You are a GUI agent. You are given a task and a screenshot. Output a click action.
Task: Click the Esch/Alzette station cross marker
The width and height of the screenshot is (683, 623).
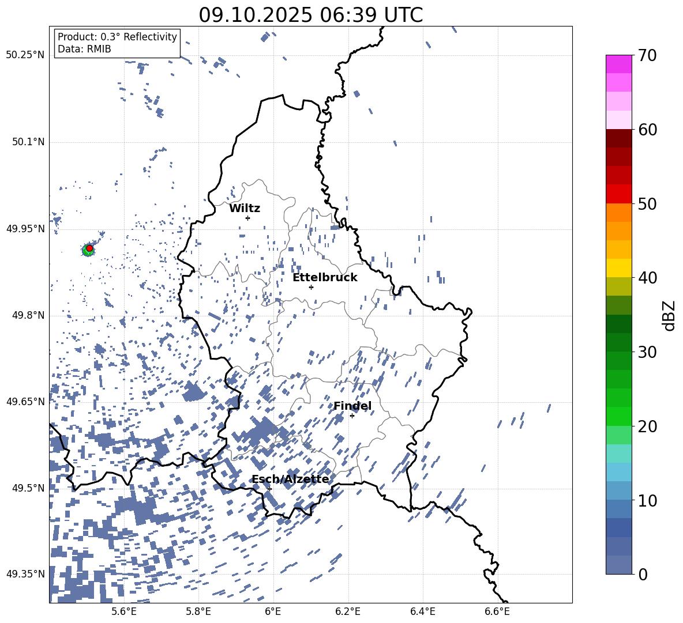click(269, 489)
